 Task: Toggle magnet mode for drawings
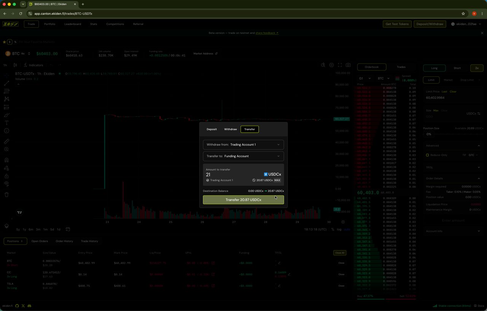point(6,160)
